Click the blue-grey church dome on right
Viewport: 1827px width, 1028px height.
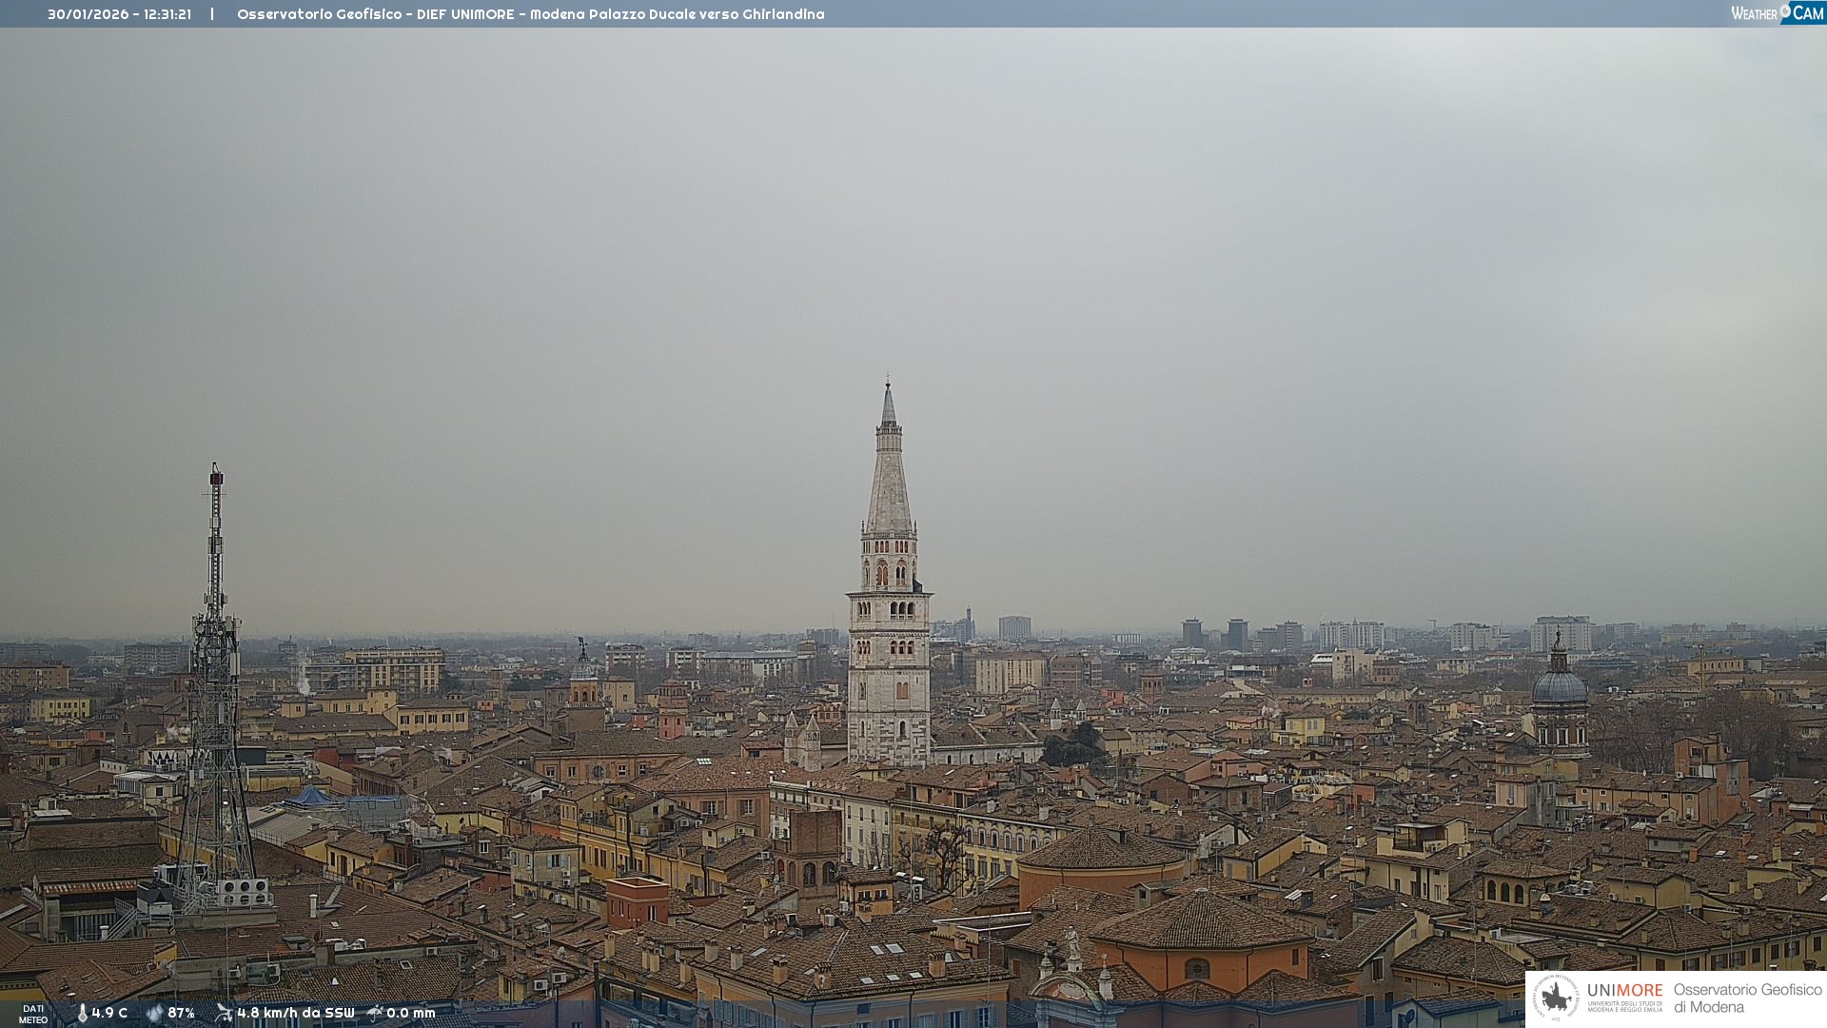[1559, 686]
